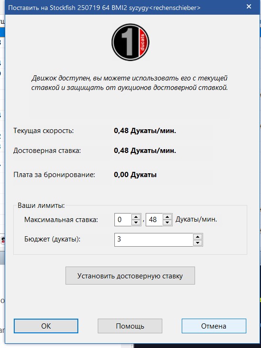Select the Достоверная ставка value text

[145, 151]
